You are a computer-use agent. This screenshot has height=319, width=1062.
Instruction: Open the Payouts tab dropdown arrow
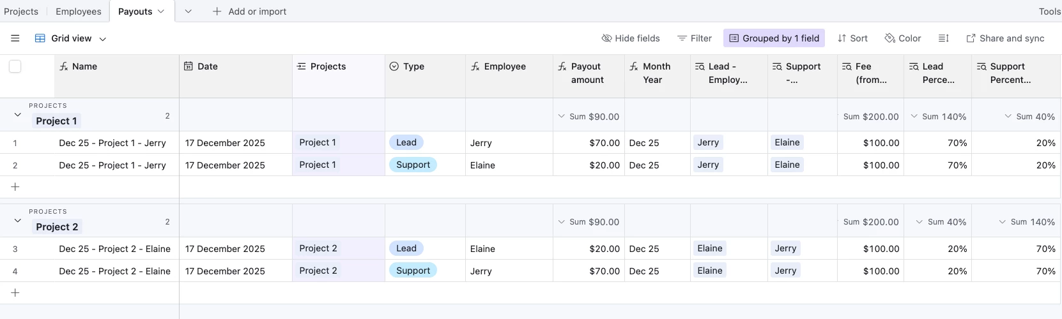tap(161, 11)
